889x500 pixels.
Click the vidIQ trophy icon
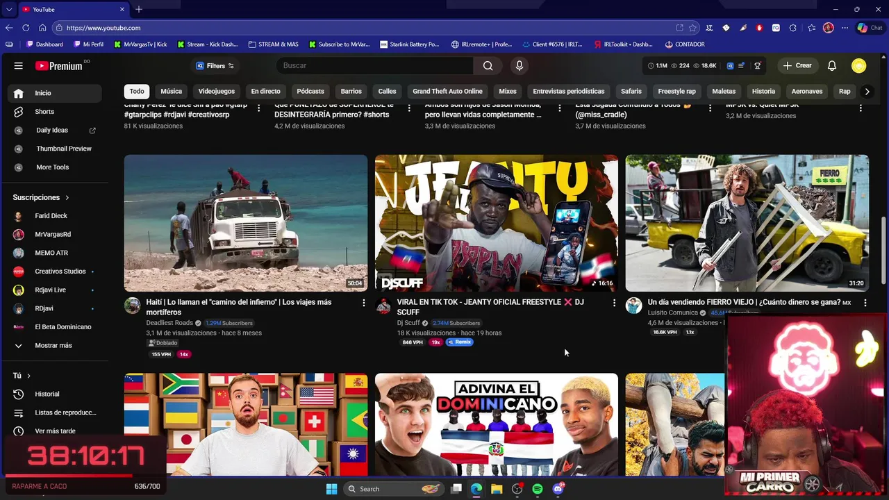(x=757, y=65)
